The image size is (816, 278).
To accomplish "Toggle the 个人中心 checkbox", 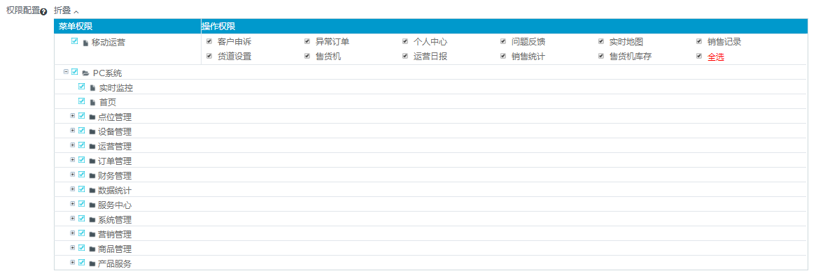I will point(405,41).
